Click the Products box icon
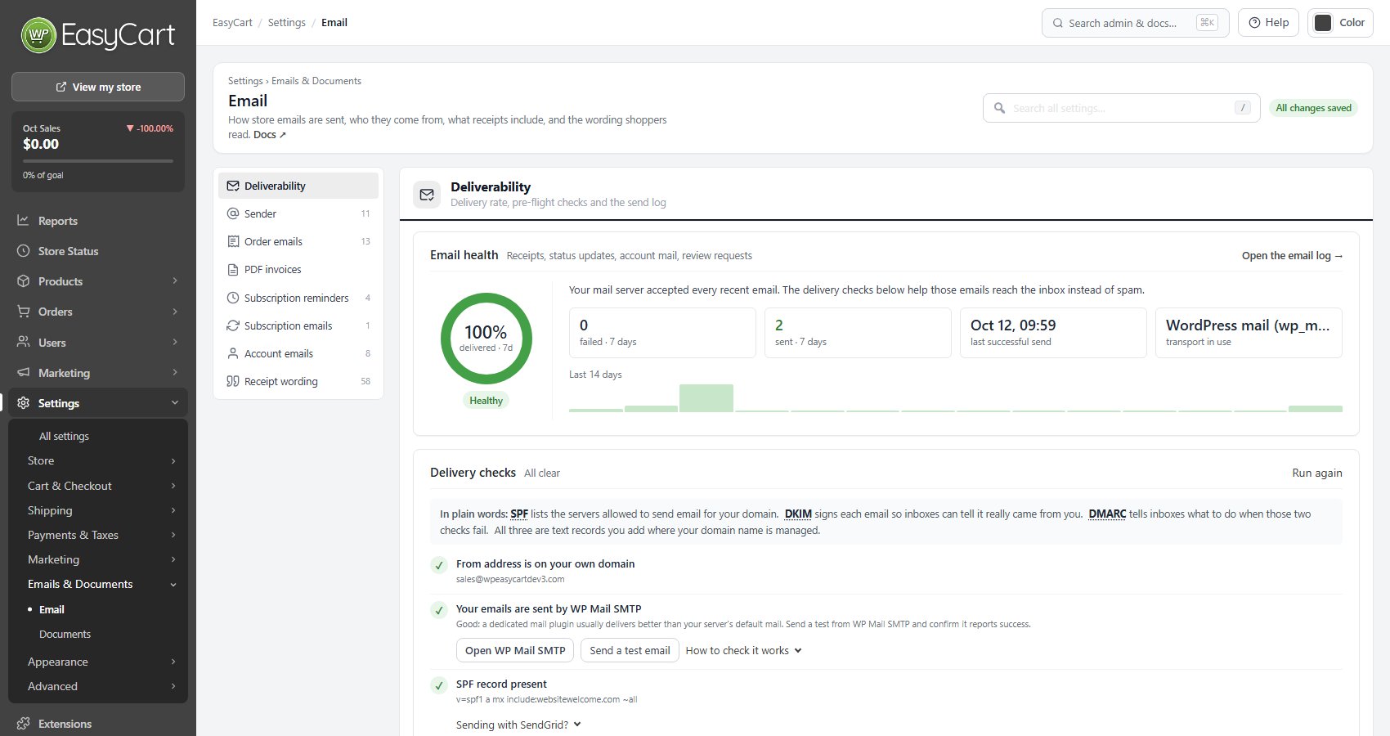This screenshot has height=736, width=1390. coord(23,281)
